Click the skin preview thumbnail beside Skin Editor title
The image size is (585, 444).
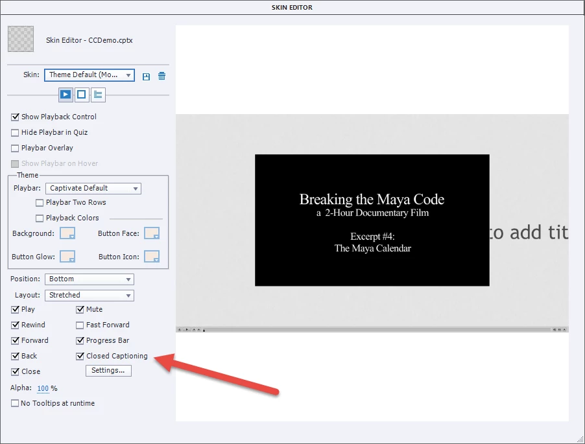[x=21, y=39]
